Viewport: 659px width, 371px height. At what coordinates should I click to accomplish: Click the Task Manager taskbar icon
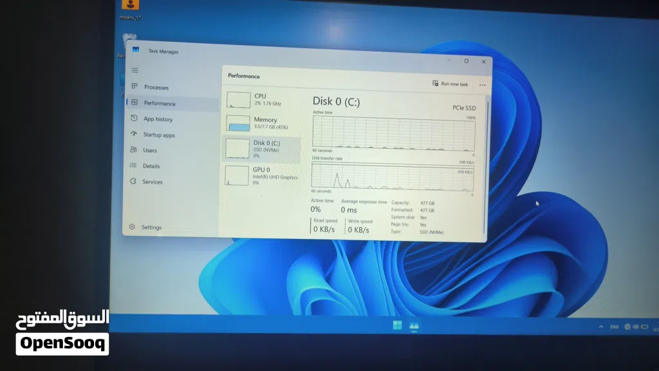point(414,325)
